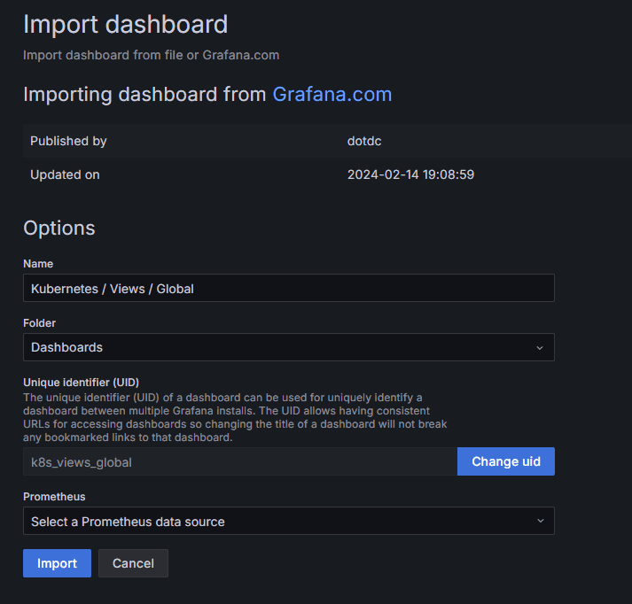The height and width of the screenshot is (604, 632).
Task: Click the chevron arrow in Folder selector
Action: (540, 348)
